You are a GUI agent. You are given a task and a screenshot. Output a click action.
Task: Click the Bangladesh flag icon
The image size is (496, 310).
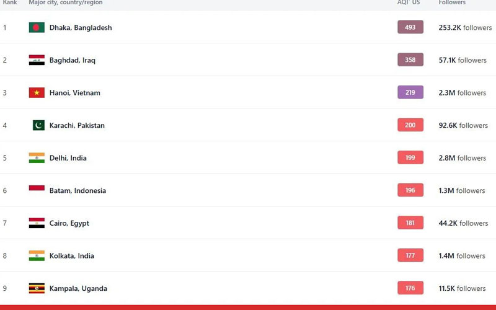coord(37,27)
